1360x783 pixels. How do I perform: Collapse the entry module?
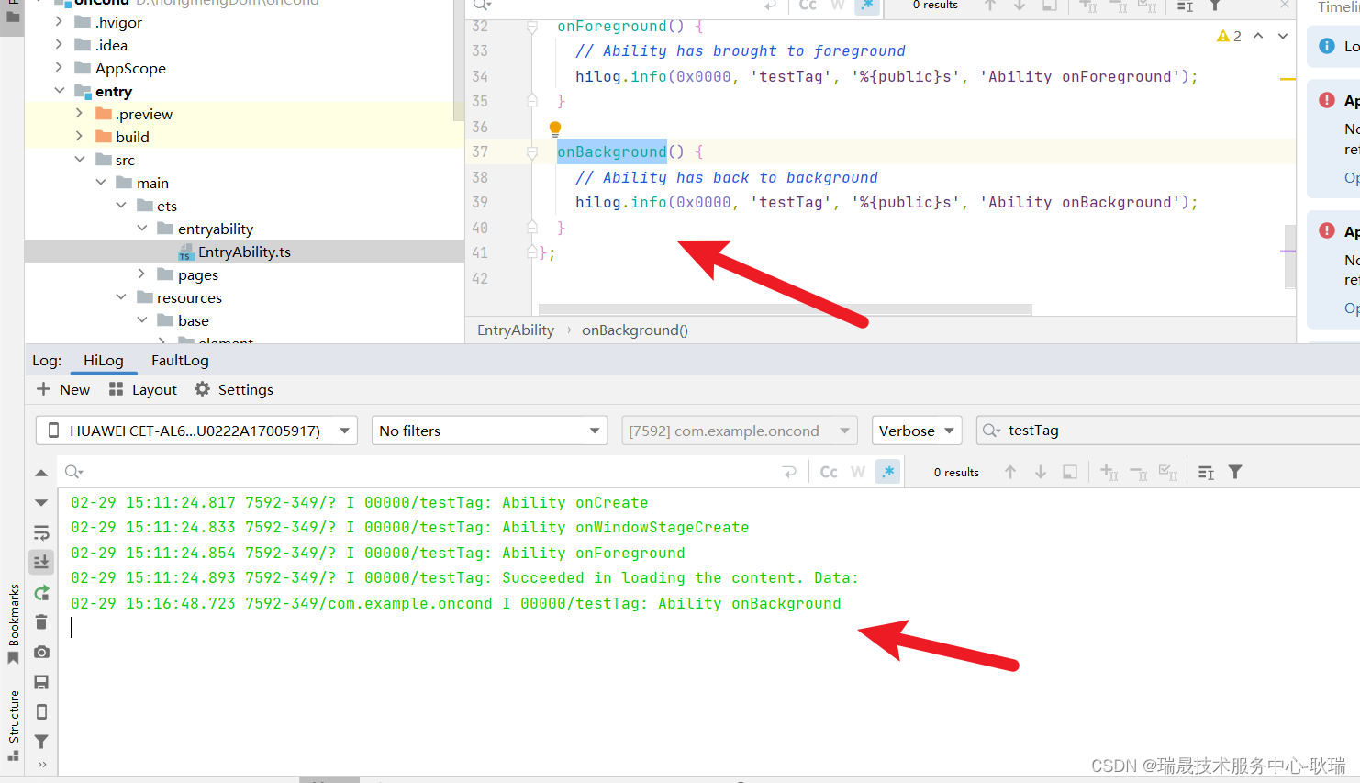(x=59, y=91)
